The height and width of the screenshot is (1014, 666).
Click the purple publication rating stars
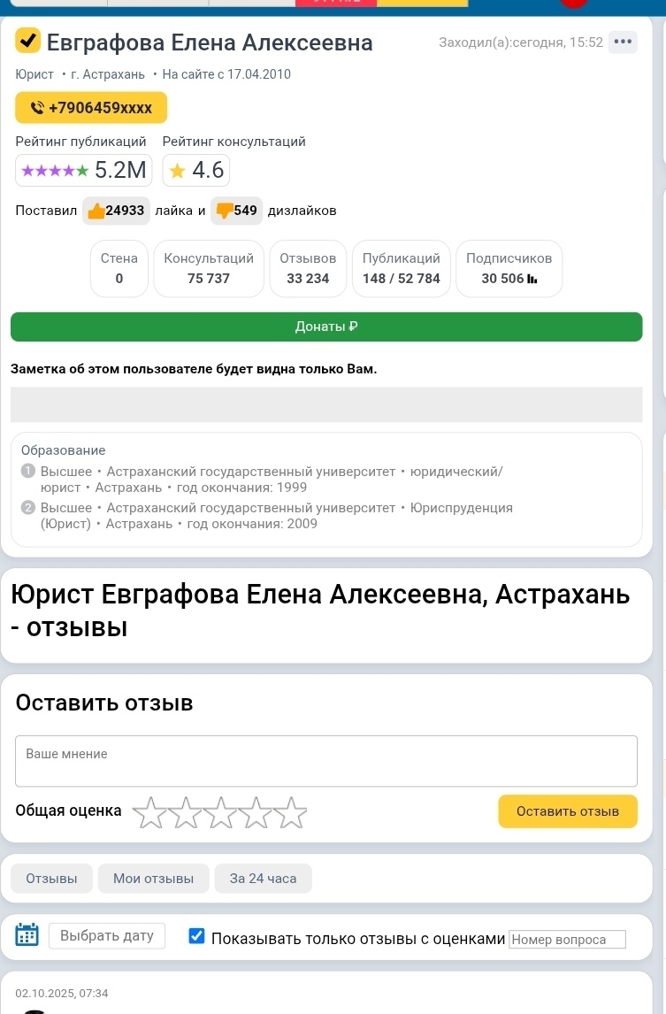[x=55, y=171]
